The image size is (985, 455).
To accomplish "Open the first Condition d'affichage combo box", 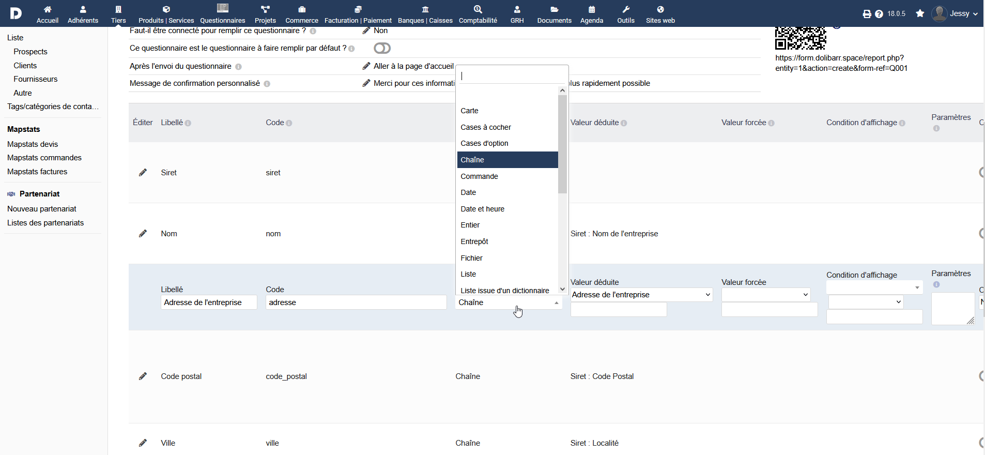I will (x=874, y=287).
